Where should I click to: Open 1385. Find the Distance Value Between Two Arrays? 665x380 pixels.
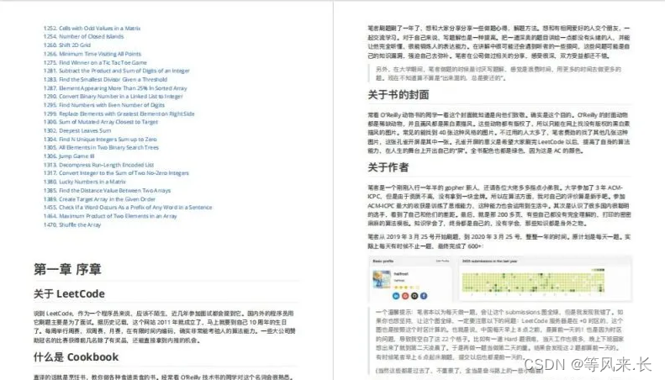tap(107, 191)
